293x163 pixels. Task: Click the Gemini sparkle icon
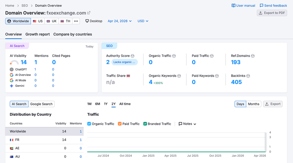pos(12,86)
